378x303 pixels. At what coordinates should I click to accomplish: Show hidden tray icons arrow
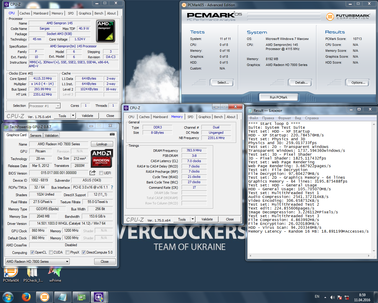point(325,297)
